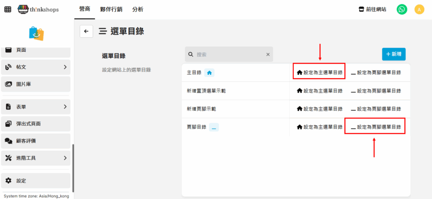Set 新增置頂選單示範 as main menu
This screenshot has width=432, height=199.
(319, 91)
